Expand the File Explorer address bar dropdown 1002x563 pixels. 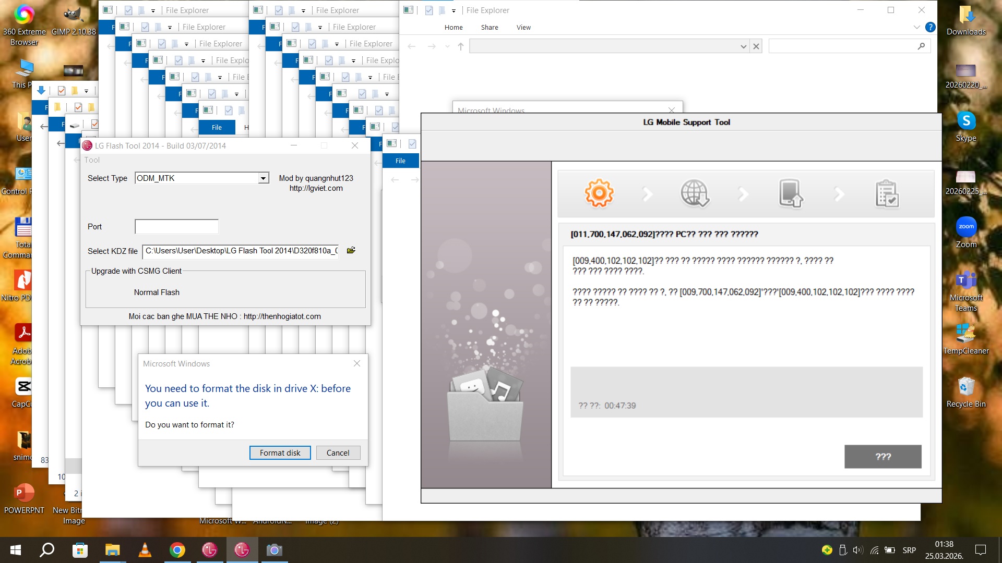pos(743,46)
